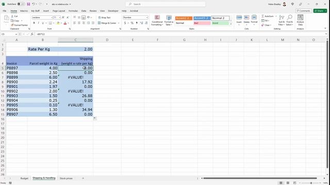Toggle the AutoSave switch
The width and height of the screenshot is (330, 185).
pos(21,4)
